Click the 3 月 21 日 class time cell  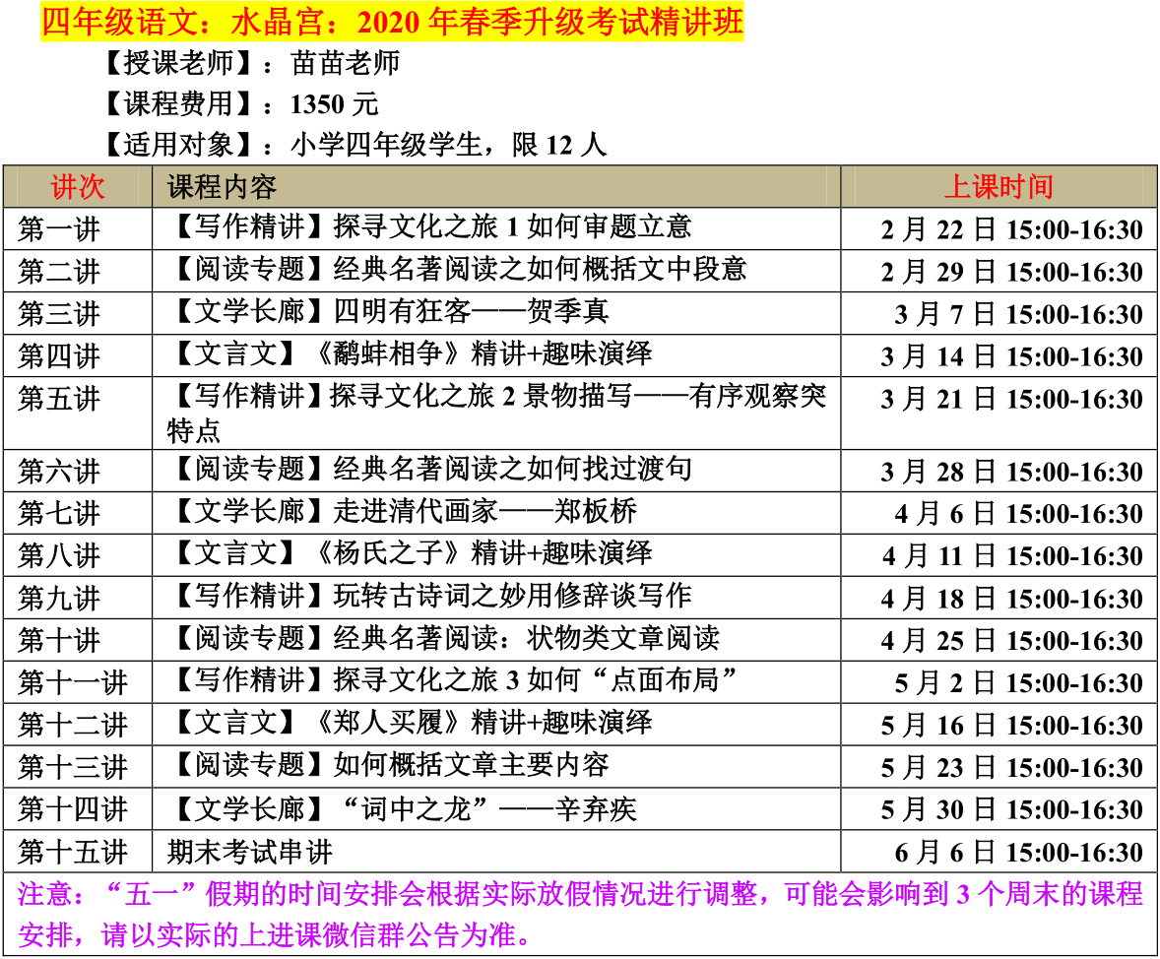click(x=1011, y=399)
